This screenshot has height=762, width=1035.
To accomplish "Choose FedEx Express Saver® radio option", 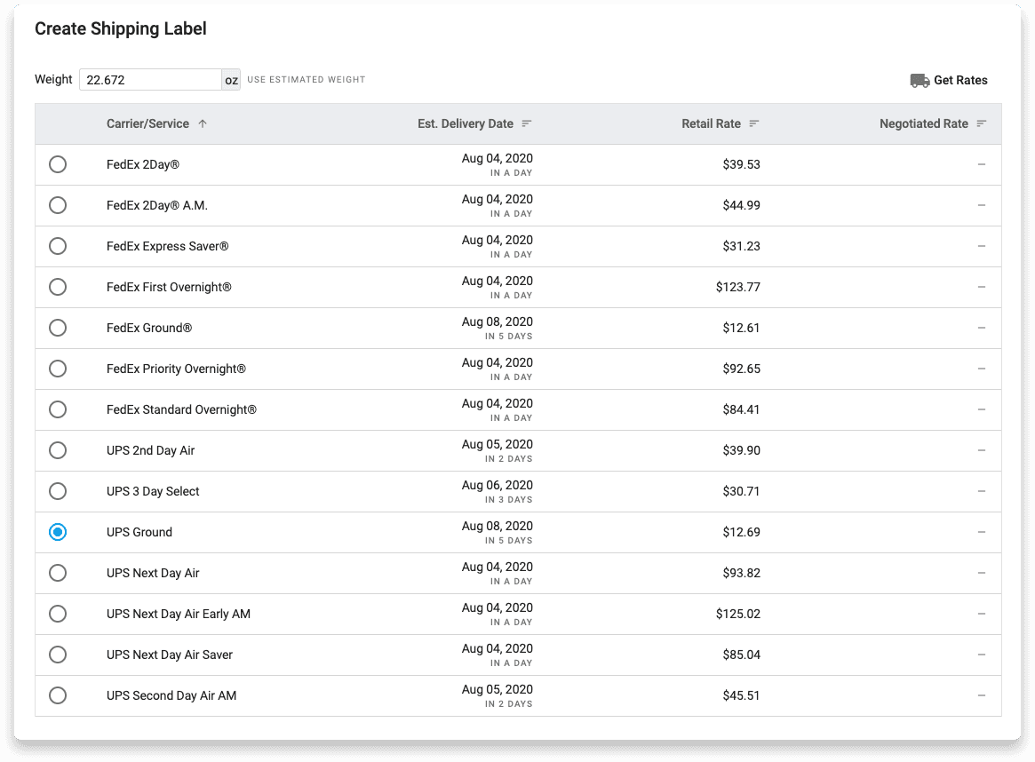I will point(58,246).
